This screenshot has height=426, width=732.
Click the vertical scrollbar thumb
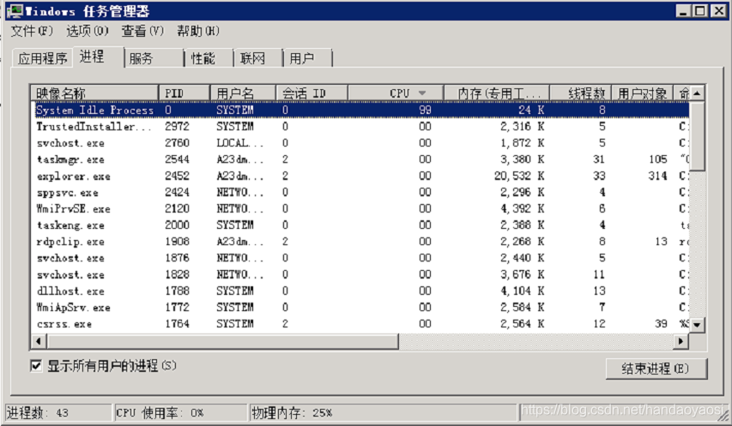coord(697,135)
